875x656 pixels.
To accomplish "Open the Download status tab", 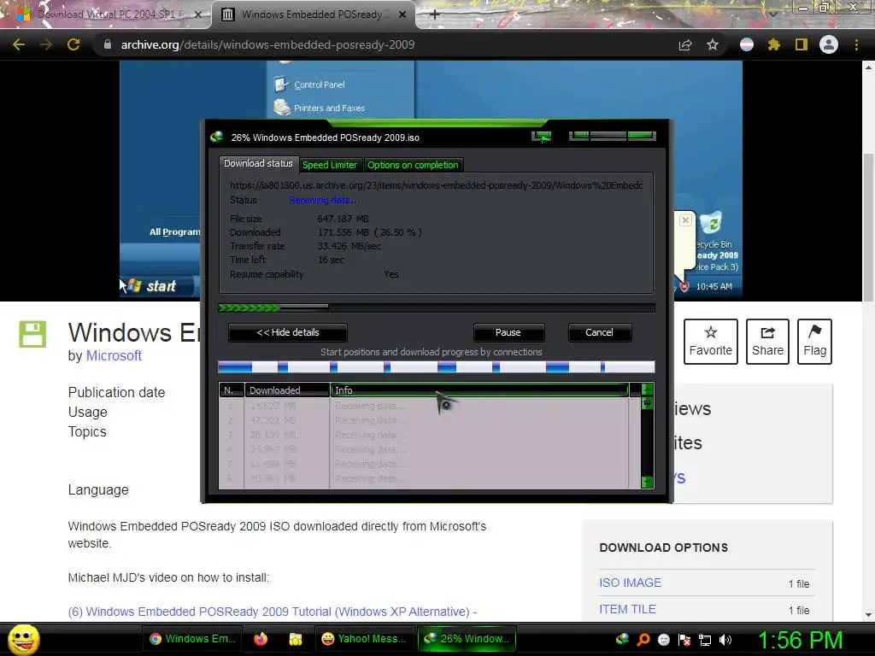I will point(258,163).
